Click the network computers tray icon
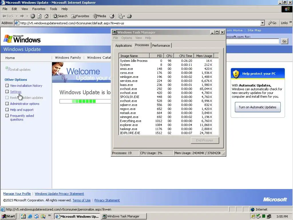The image size is (293, 220). (269, 216)
